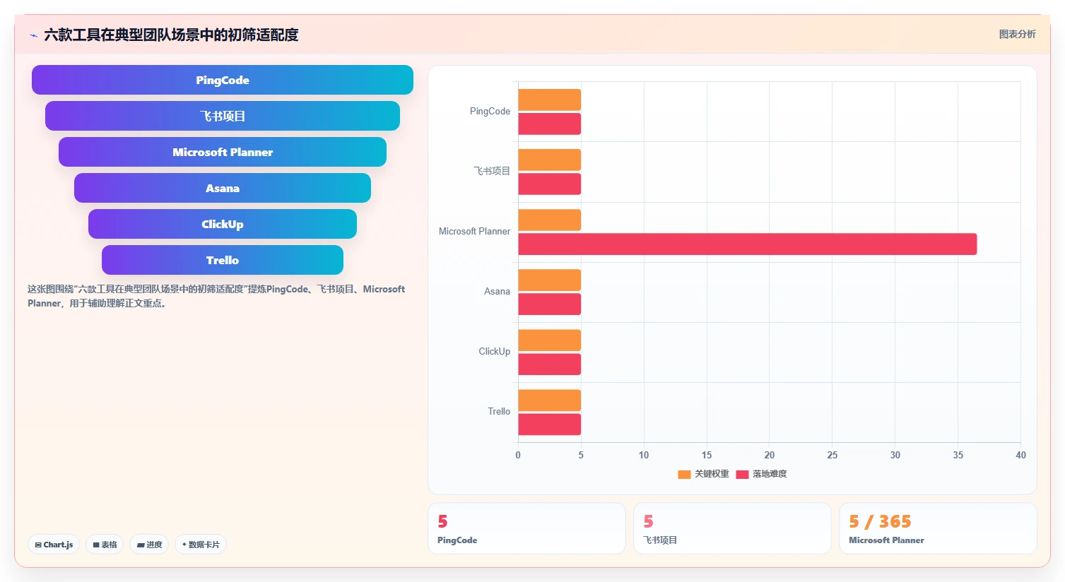The height and width of the screenshot is (582, 1065).
Task: Click the long red Microsoft Planner bar
Action: pyautogui.click(x=748, y=244)
